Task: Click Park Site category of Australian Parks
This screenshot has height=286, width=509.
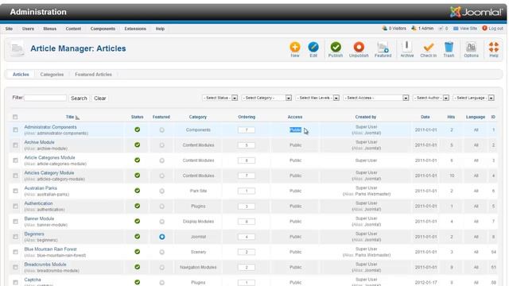Action: pyautogui.click(x=198, y=191)
